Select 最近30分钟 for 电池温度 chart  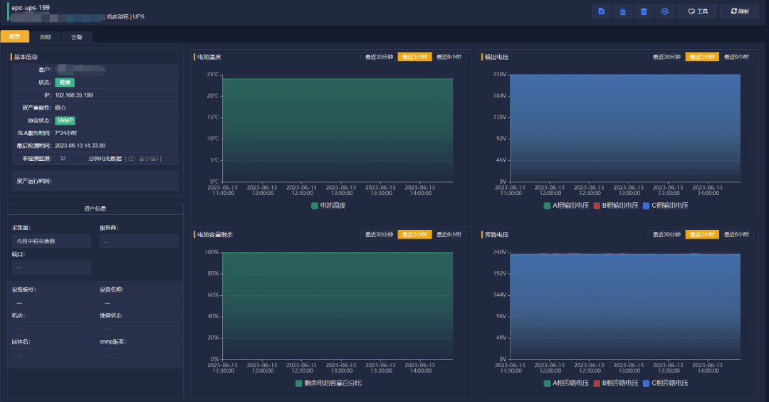[x=379, y=57]
